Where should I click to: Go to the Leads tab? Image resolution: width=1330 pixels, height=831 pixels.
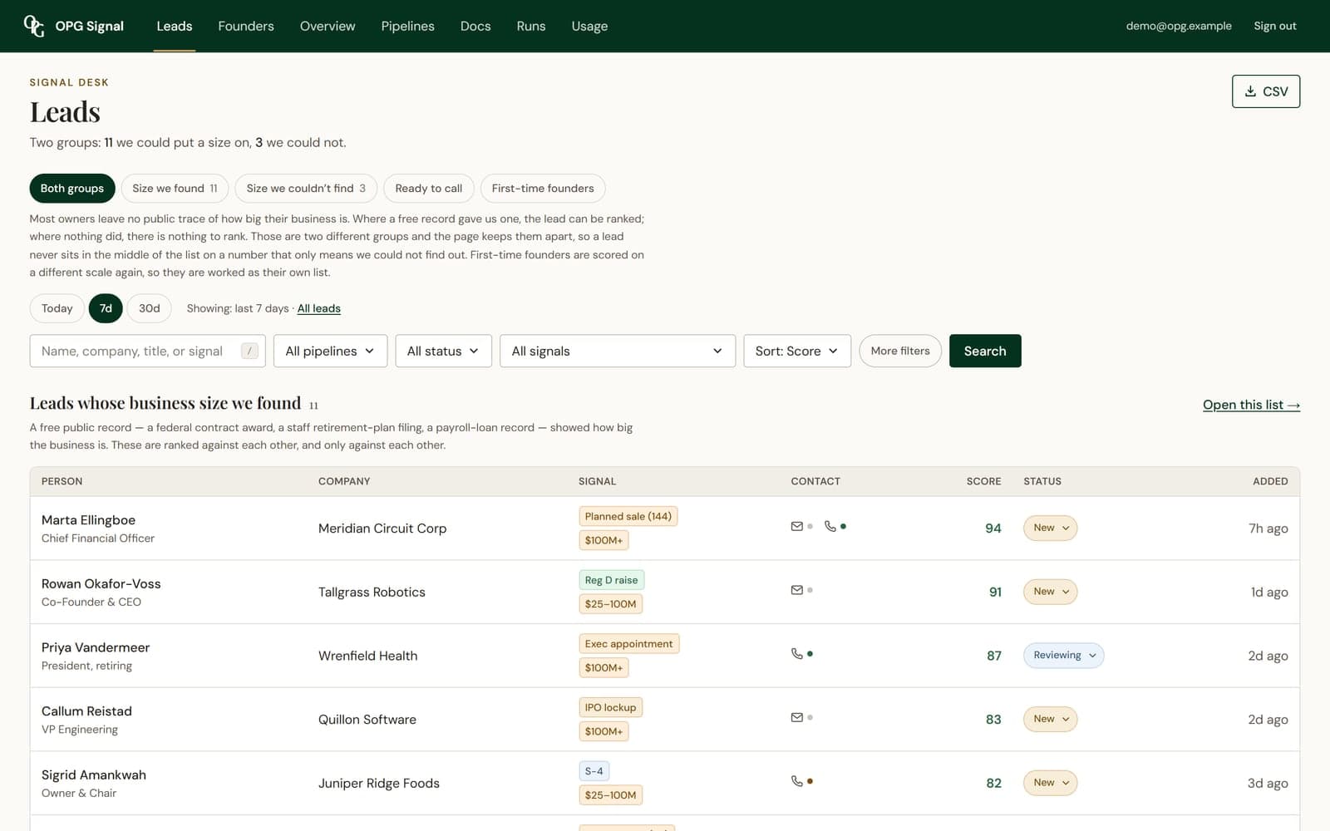tap(175, 26)
